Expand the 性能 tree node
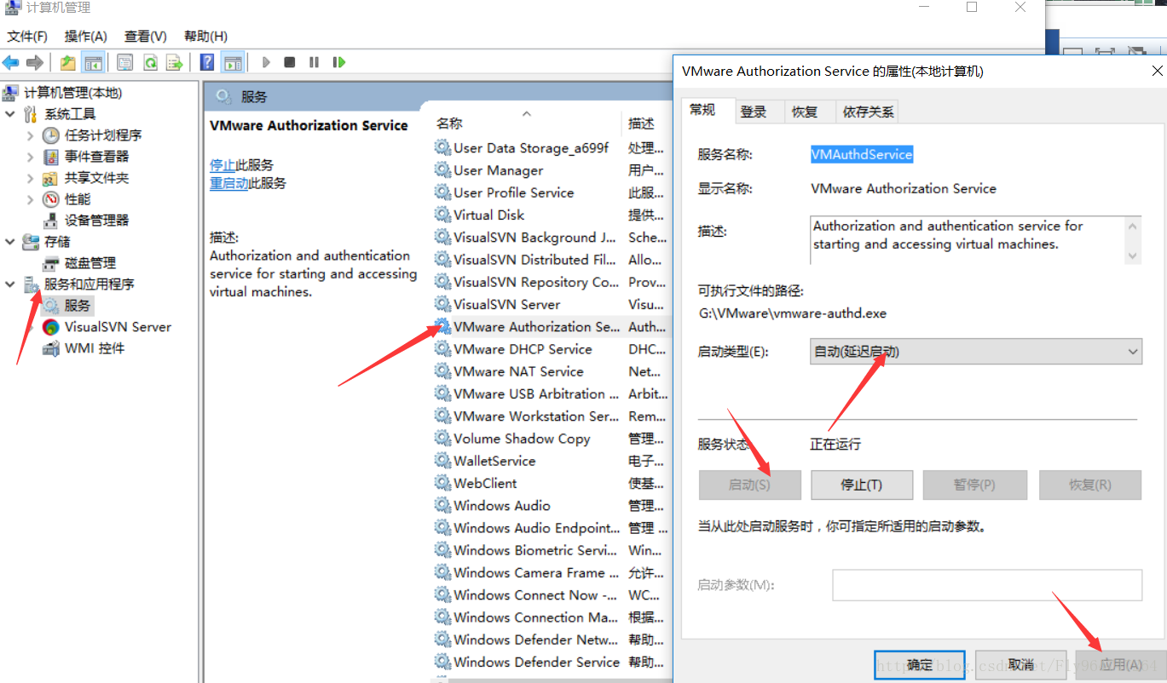This screenshot has width=1167, height=683. [31, 198]
